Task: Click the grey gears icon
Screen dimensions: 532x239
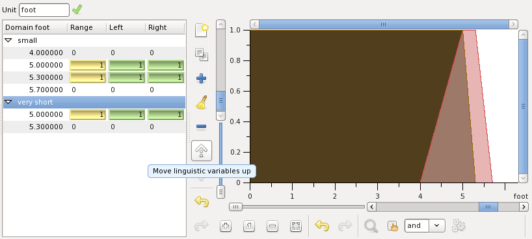Action: click(459, 226)
